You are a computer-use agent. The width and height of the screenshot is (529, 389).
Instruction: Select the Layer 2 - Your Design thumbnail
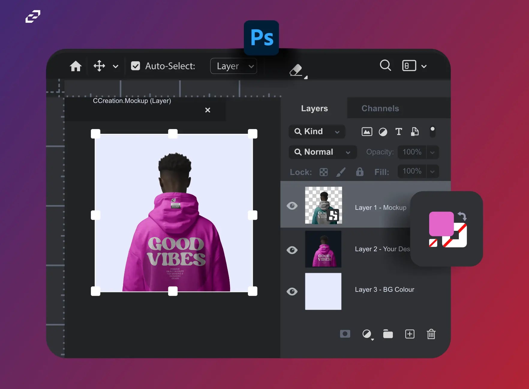pyautogui.click(x=323, y=249)
